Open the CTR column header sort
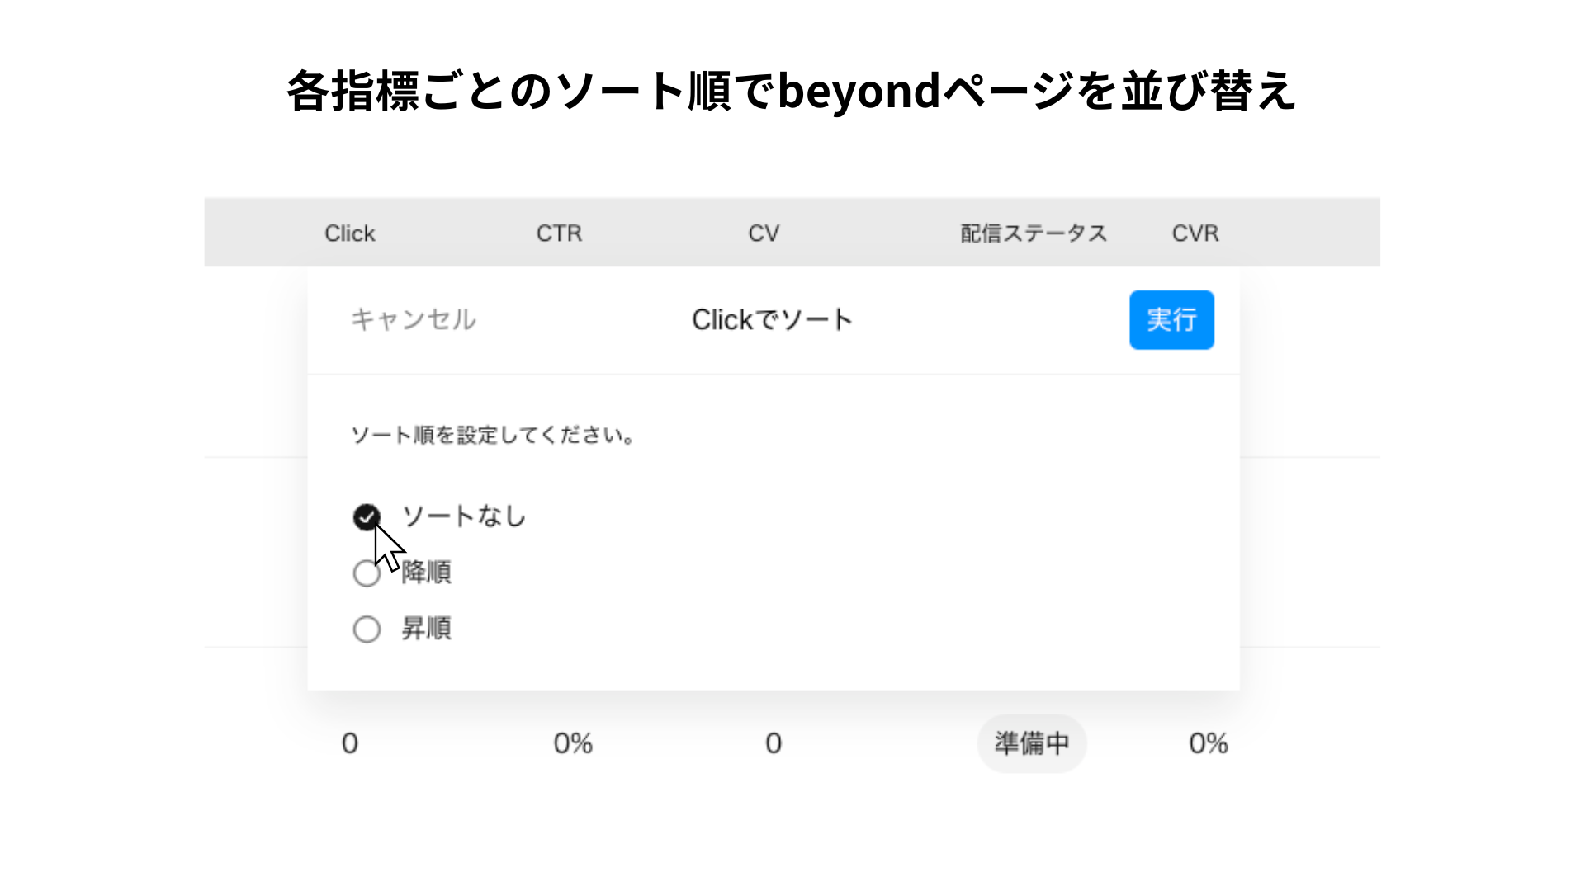Screen dimensions: 1585x891 click(559, 233)
